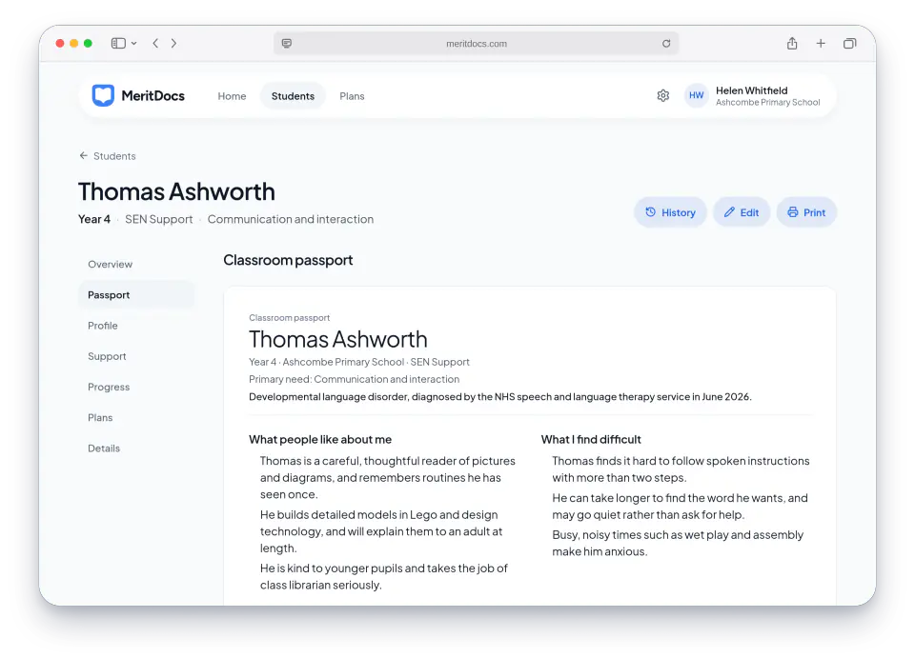Open the Home nav item
915x658 pixels.
tap(232, 96)
